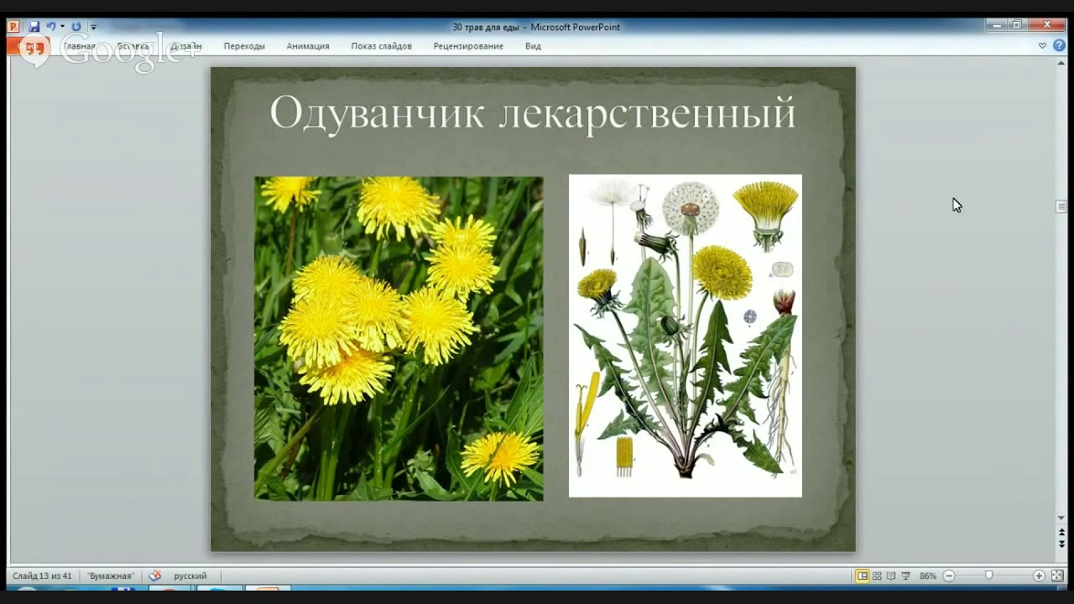Viewport: 1074px width, 604px height.
Task: Click the zoom out minus button
Action: point(949,576)
